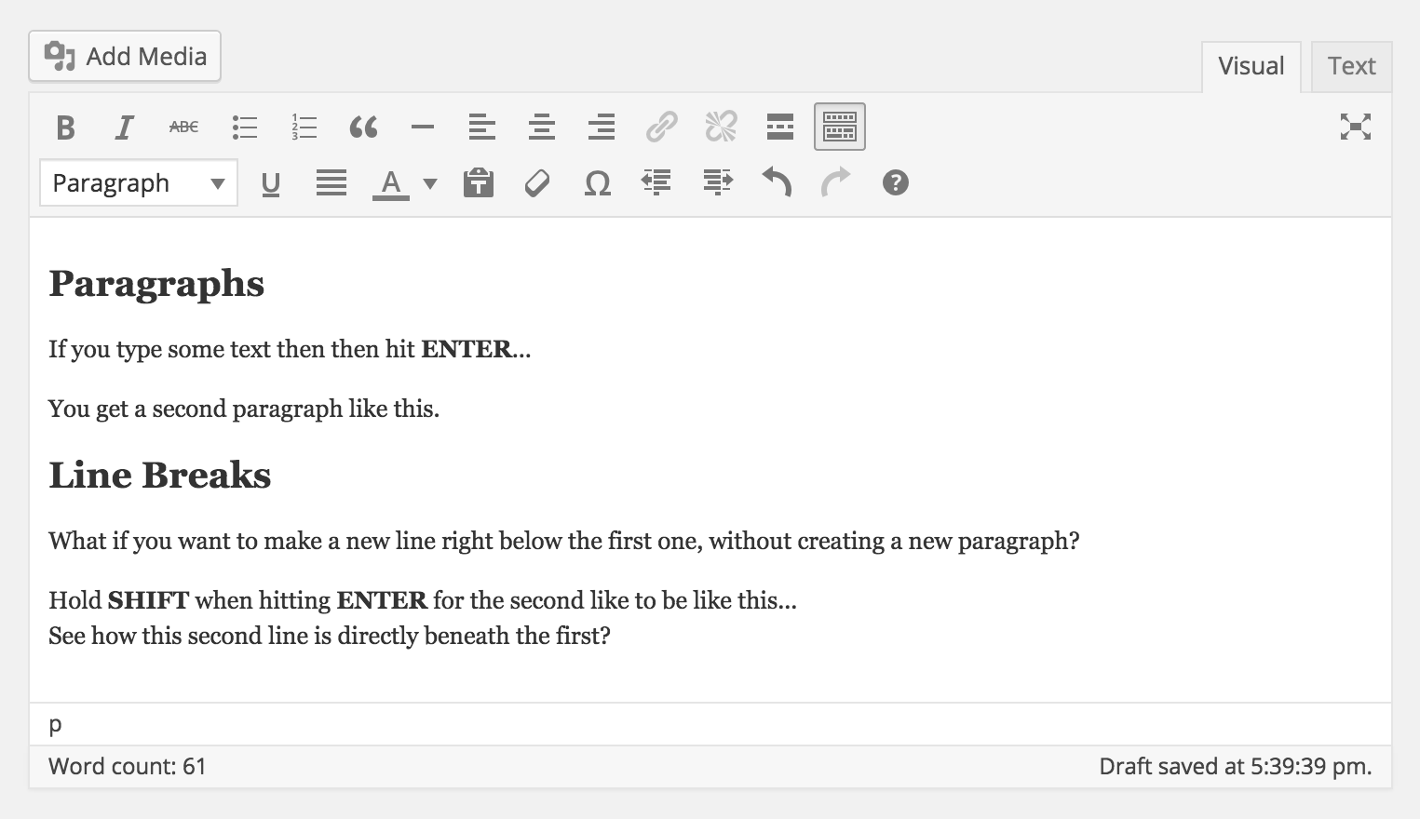Open the Paragraph format dropdown
This screenshot has height=819, width=1420.
click(139, 182)
